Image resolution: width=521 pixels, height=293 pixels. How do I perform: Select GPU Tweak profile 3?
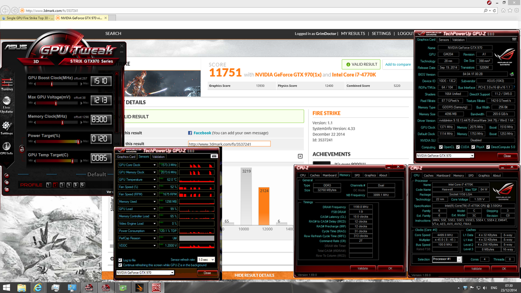click(x=62, y=185)
